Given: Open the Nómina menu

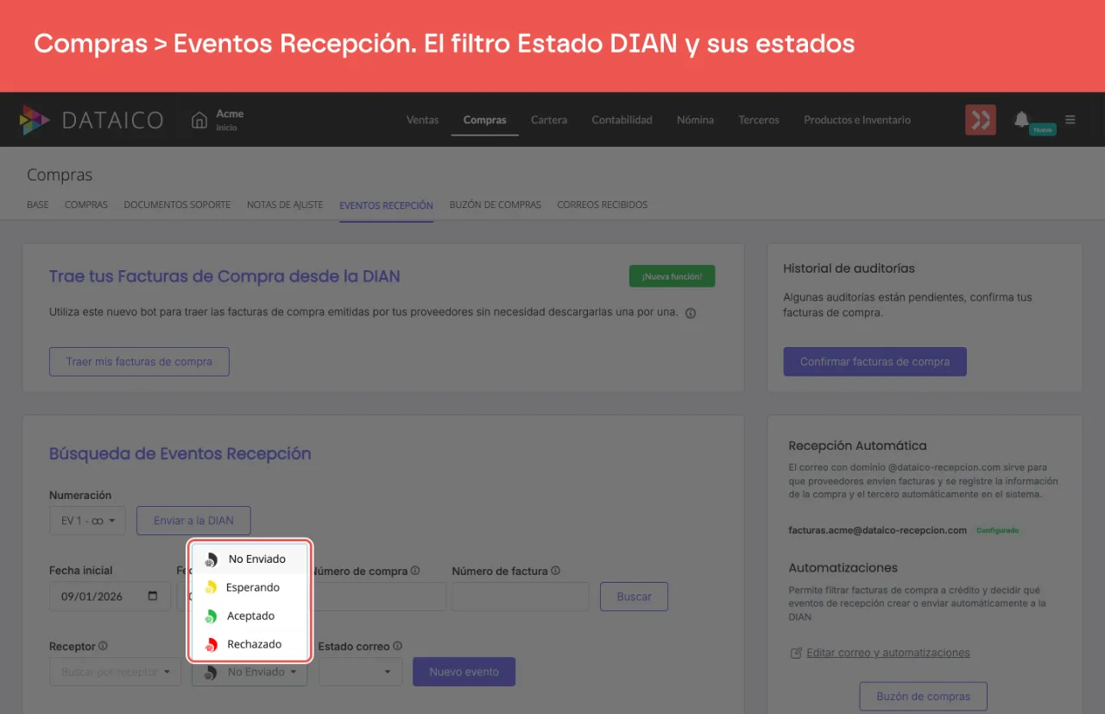Looking at the screenshot, I should [695, 120].
